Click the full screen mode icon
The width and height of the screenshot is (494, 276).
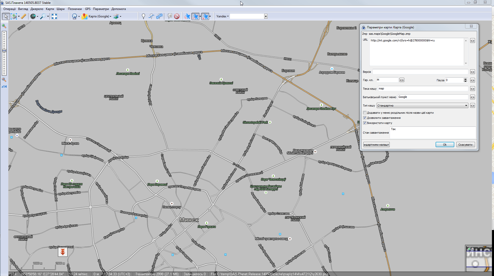point(54,16)
